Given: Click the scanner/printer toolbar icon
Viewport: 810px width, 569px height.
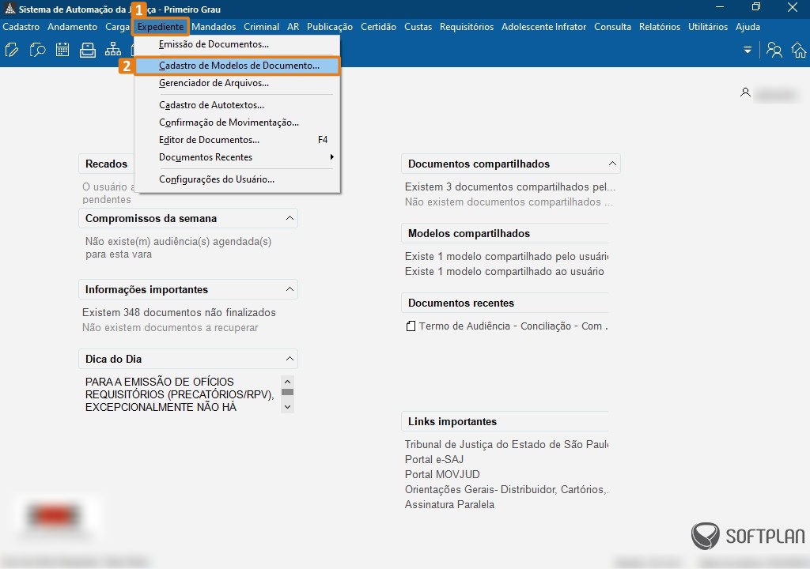Looking at the screenshot, I should tap(87, 50).
